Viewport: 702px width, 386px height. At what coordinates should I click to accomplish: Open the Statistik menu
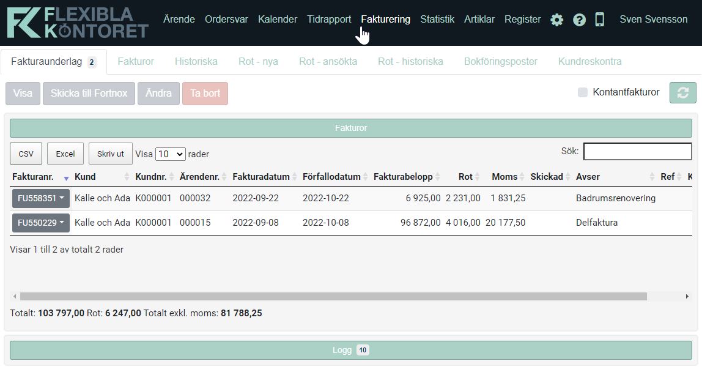pos(437,19)
